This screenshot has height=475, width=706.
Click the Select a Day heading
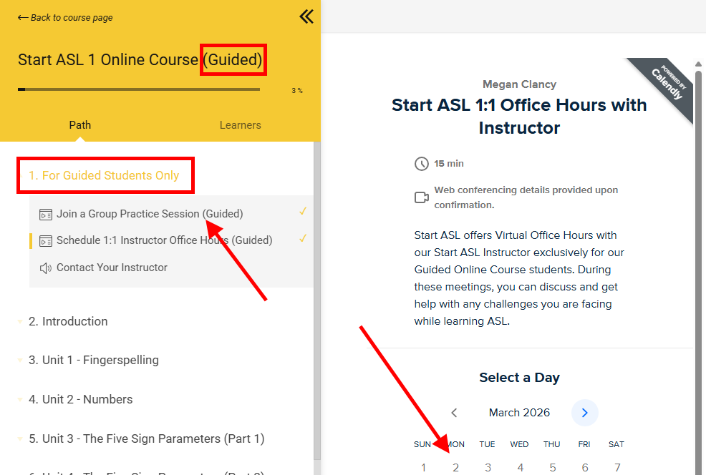[x=519, y=378]
